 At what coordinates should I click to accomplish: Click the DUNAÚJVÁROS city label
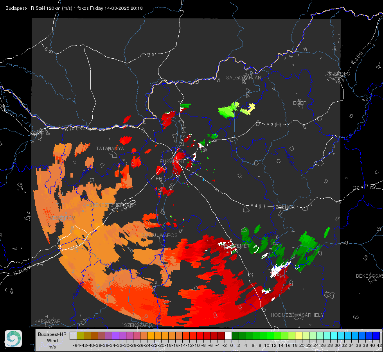159,235
